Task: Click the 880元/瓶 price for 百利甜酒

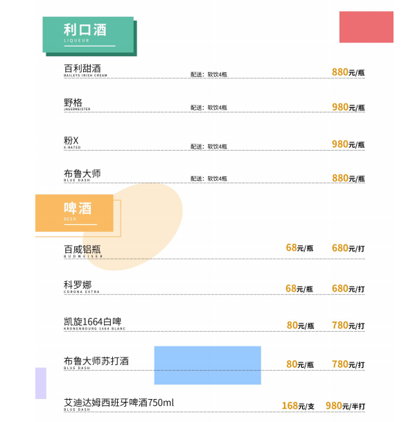Action: 348,72
